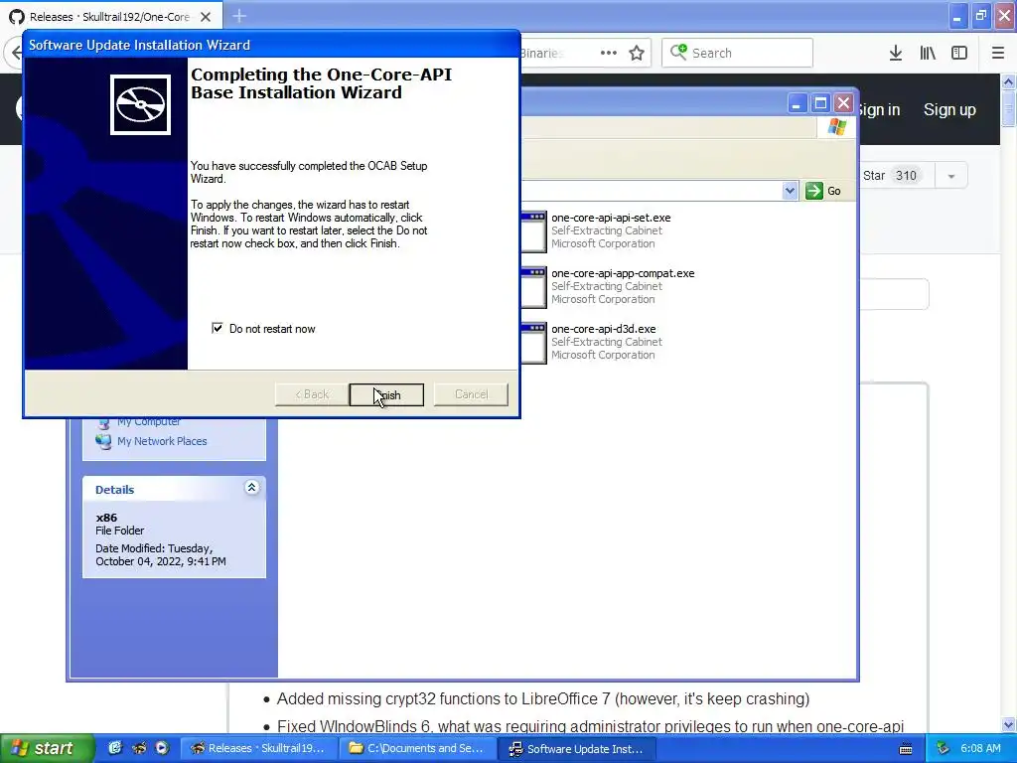
Task: Select the Releases Skulltrail192 browser tab
Action: pos(111,17)
